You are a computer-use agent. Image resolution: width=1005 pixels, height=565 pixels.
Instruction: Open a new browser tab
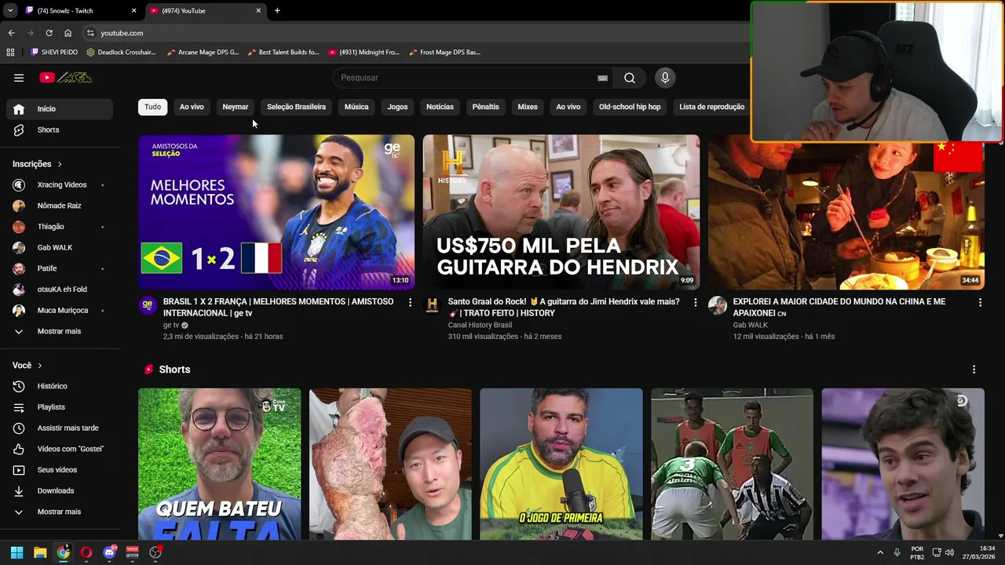tap(277, 11)
